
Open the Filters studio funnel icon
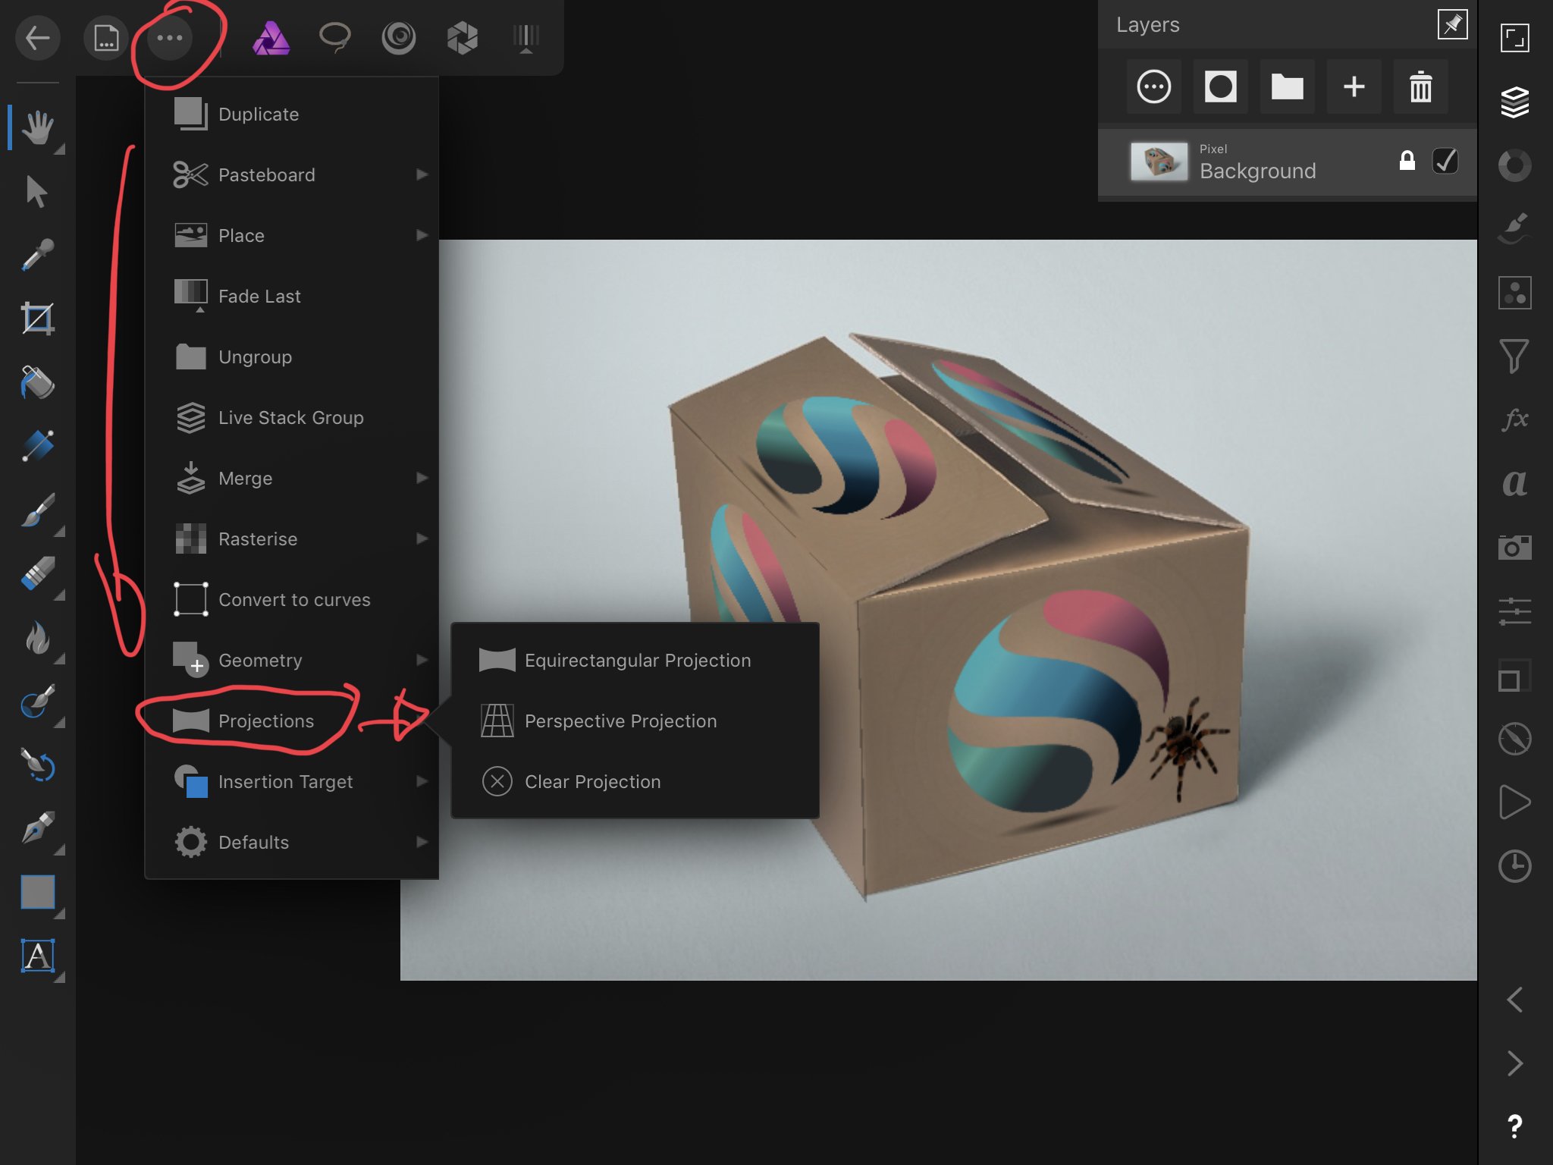(1515, 356)
